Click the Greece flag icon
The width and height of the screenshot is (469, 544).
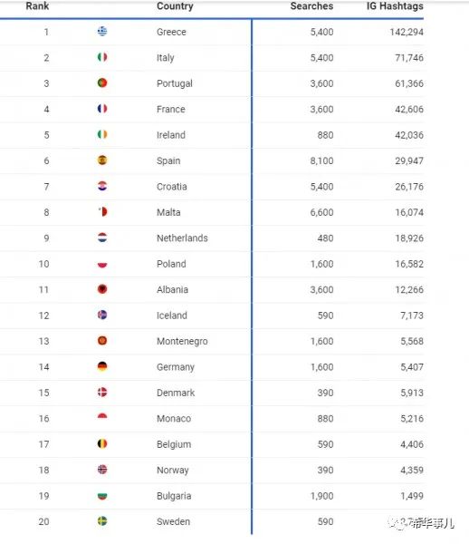tap(102, 32)
